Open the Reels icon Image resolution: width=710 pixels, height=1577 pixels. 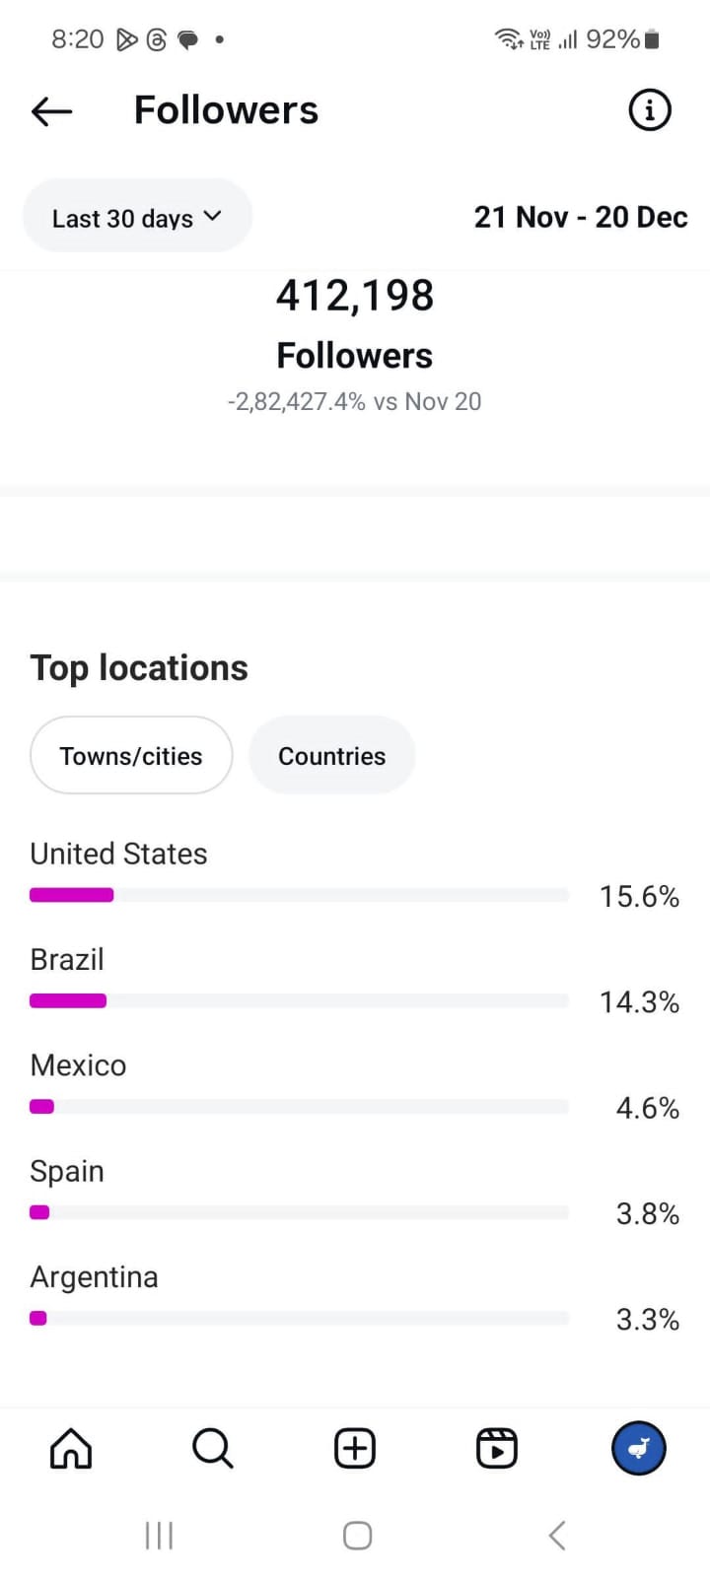click(x=496, y=1449)
